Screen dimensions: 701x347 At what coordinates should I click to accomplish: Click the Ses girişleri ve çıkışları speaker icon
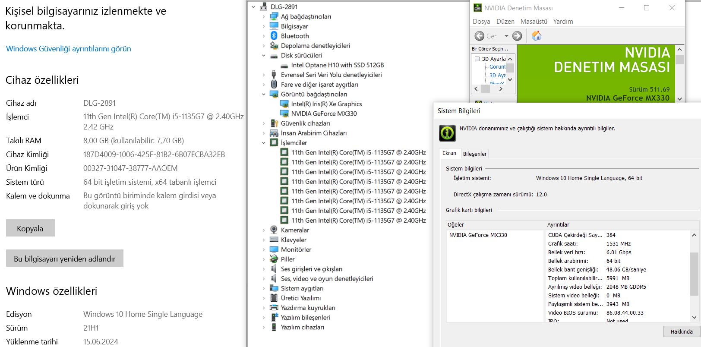pyautogui.click(x=274, y=268)
